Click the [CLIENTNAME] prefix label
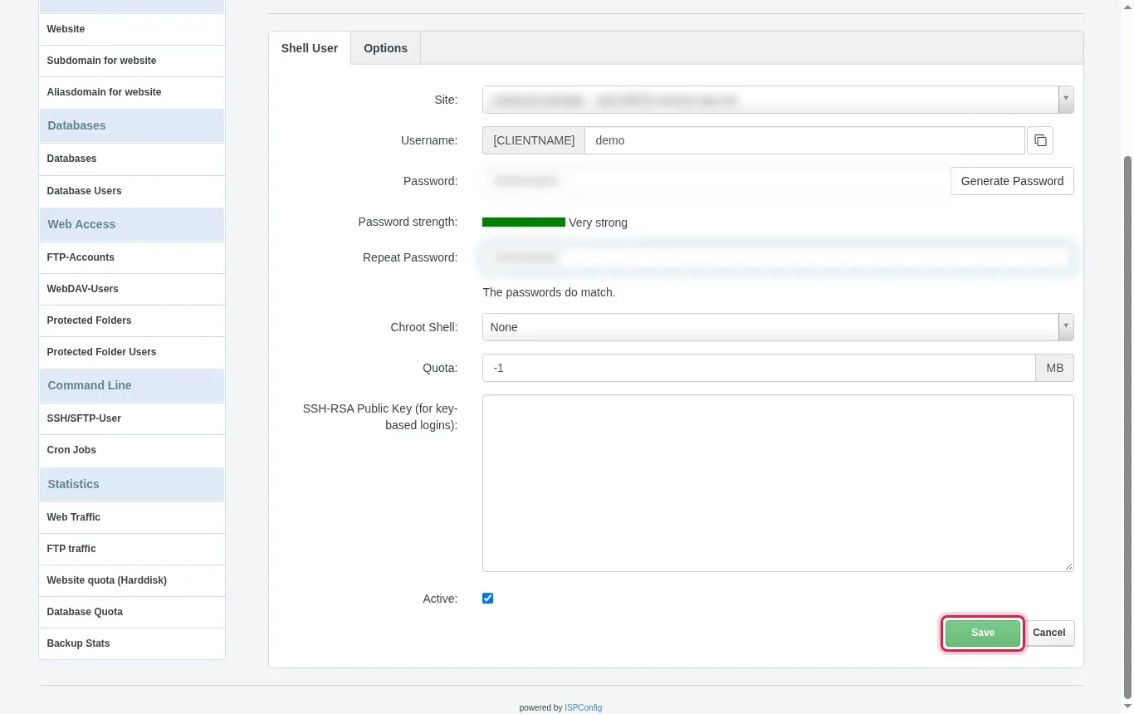Screen dimensions: 1134x714 pyautogui.click(x=534, y=140)
